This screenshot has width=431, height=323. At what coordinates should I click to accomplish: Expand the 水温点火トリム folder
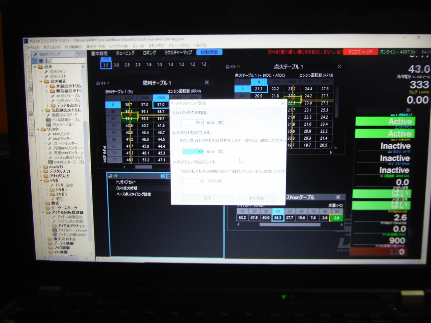(x=47, y=86)
